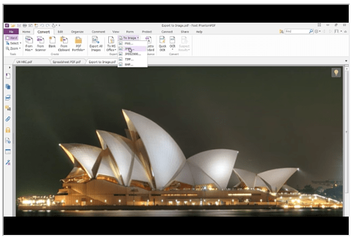This screenshot has height=238, width=353.
Task: Switch to the Protect ribbon tab
Action: click(x=147, y=32)
